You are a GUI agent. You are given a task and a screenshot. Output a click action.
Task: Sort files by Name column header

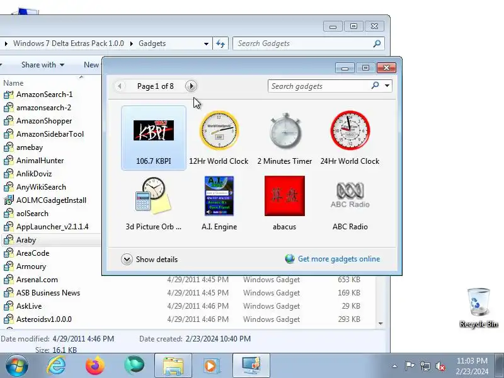(x=13, y=83)
